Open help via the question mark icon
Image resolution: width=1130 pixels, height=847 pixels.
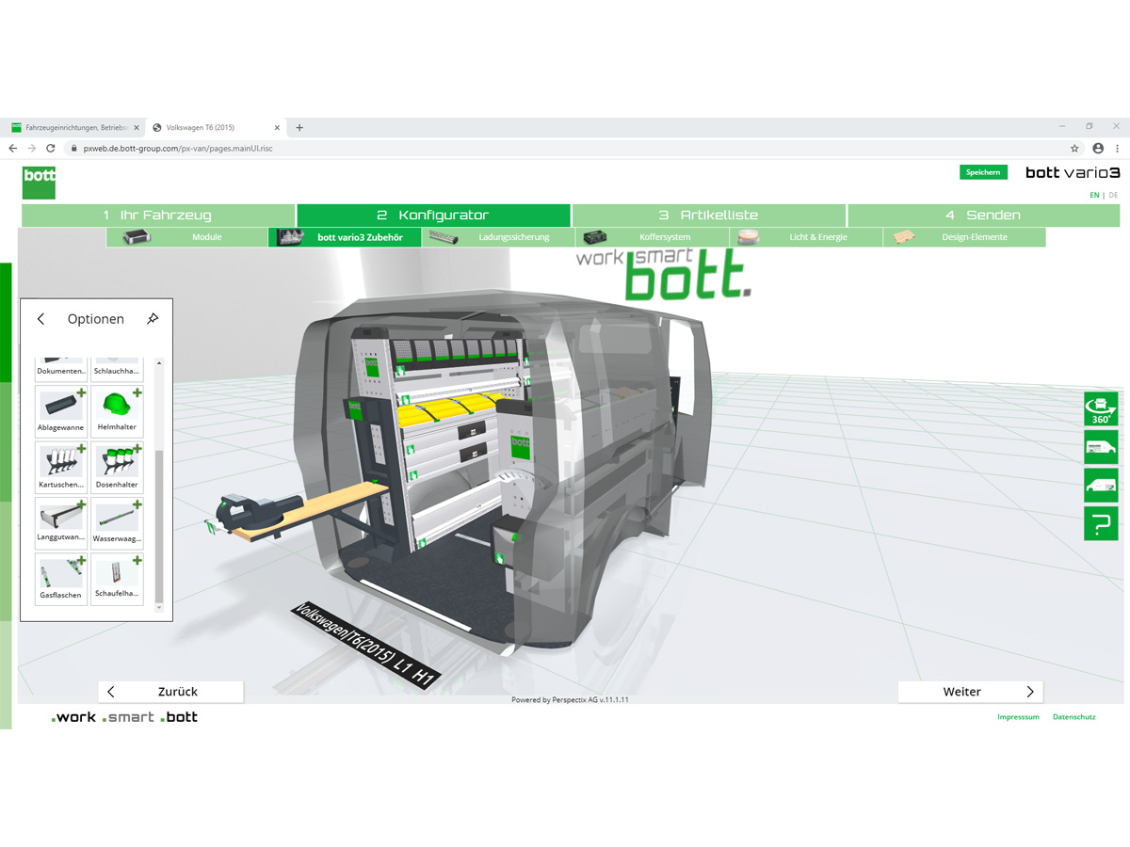pyautogui.click(x=1101, y=523)
